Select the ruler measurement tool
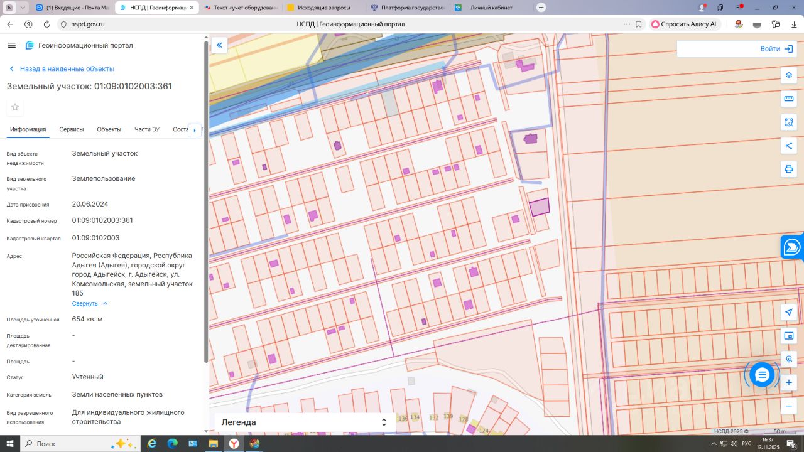Screen dimensions: 804x452 (789, 99)
